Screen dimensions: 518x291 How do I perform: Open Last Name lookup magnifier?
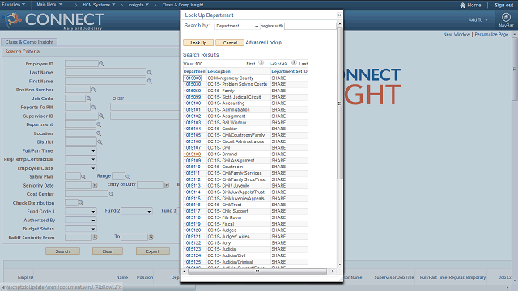(149, 73)
